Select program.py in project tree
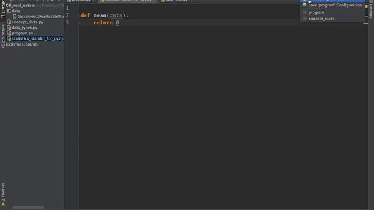 click(x=22, y=33)
